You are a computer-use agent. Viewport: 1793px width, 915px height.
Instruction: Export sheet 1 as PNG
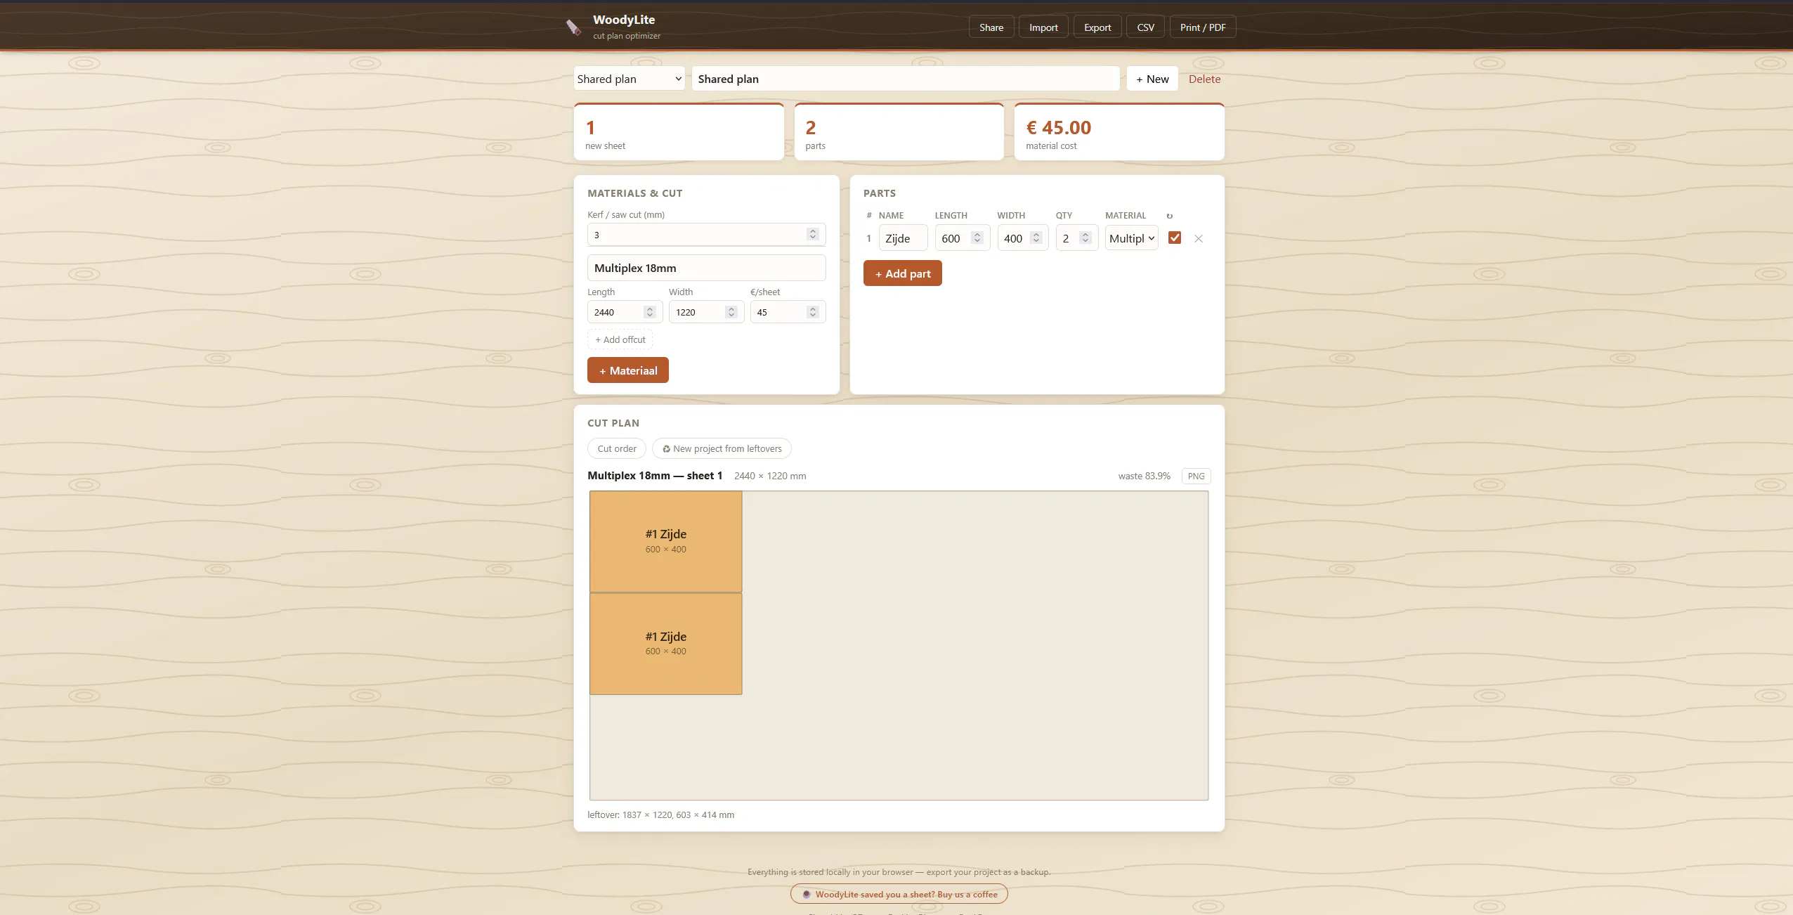1196,476
